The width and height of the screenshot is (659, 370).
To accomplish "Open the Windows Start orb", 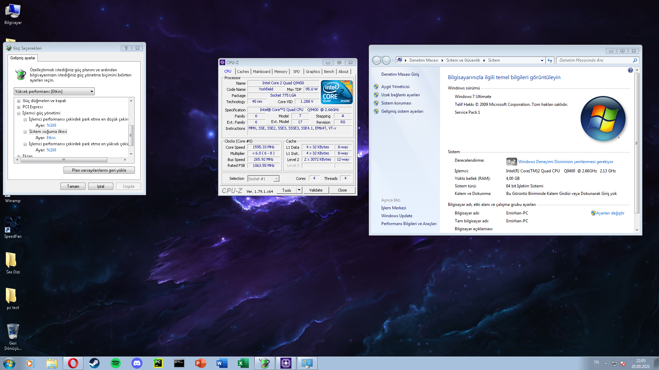I will (x=9, y=363).
